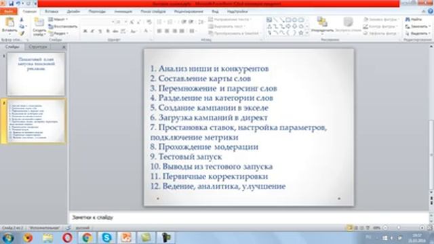
Task: Expand the shapes gallery more arrow
Action: 307,33
